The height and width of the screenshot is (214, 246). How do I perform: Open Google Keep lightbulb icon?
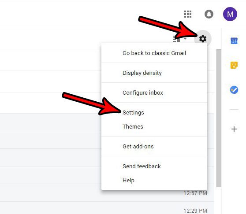coord(234,65)
